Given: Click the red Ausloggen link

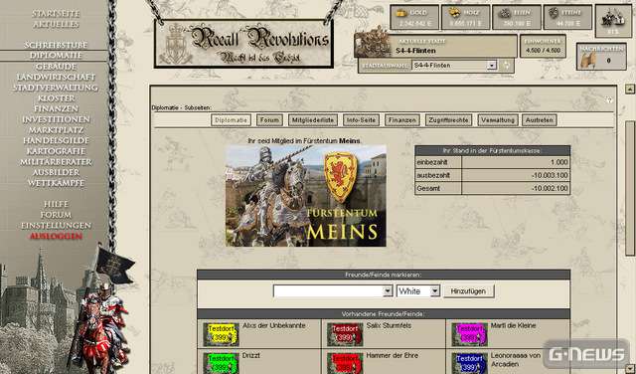Looking at the screenshot, I should [56, 236].
